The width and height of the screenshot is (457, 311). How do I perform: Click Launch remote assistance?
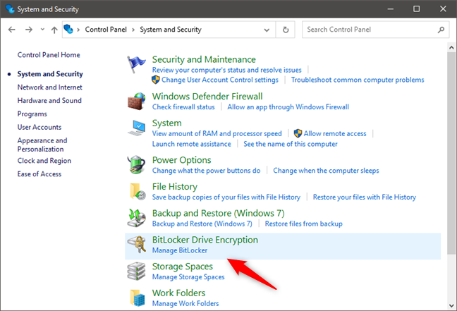tap(192, 144)
